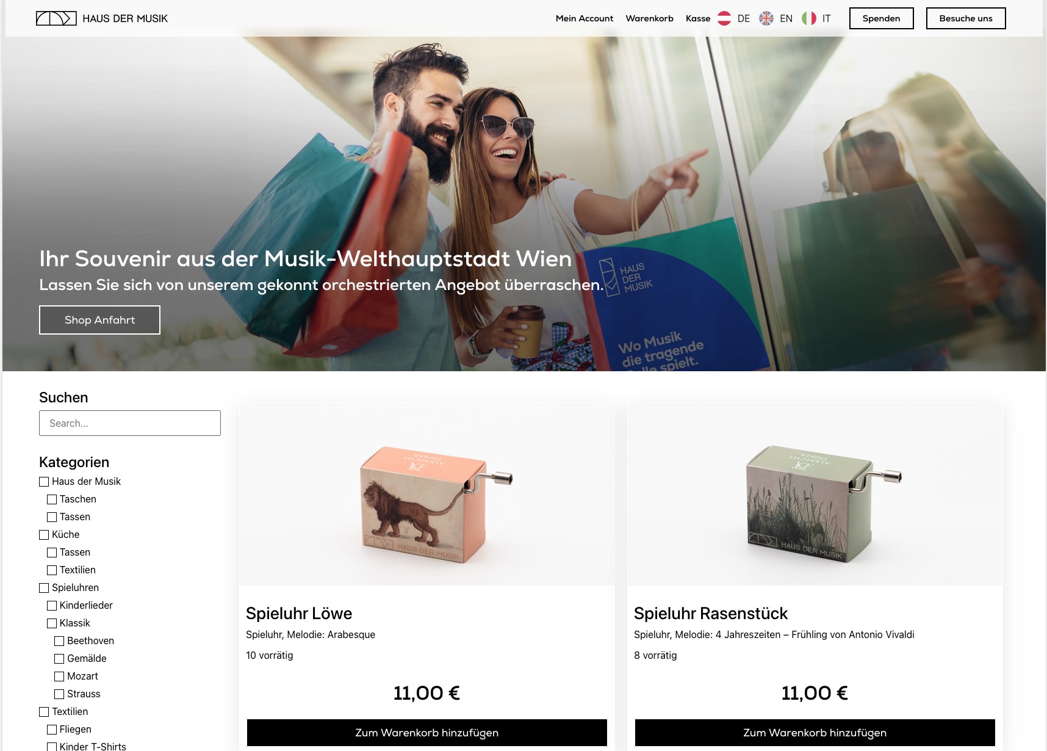
Task: Click the Haus der Musik logo icon
Action: [x=56, y=18]
